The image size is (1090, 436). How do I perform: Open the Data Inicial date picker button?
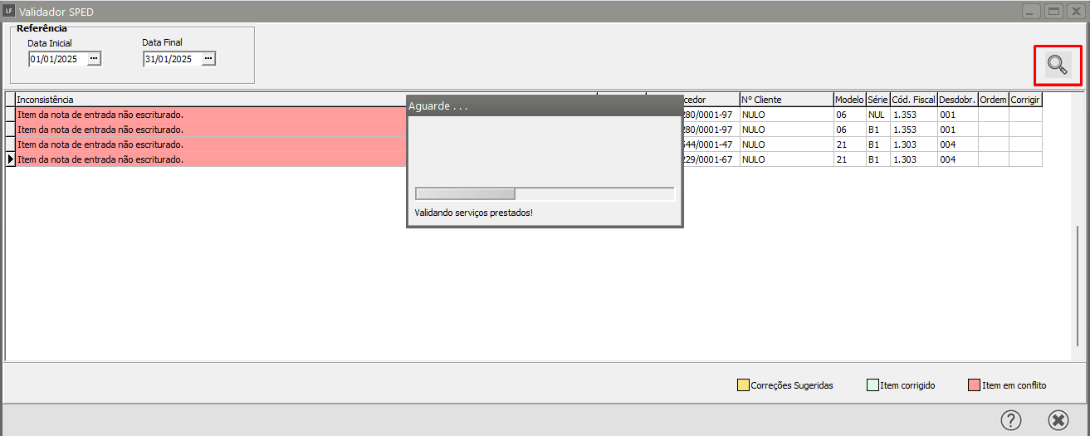coord(94,59)
